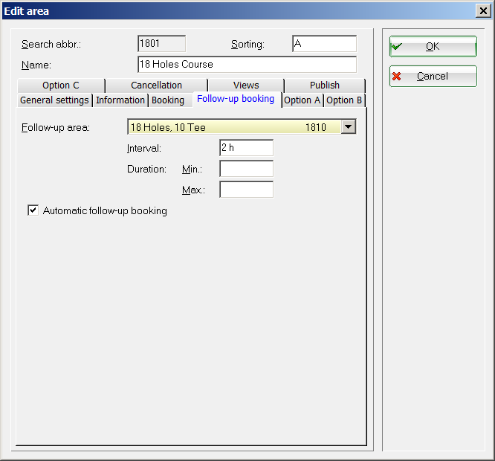Click the Name field with 18 Holes Course

click(x=247, y=65)
